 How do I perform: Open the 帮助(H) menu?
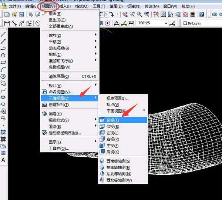[x=188, y=6]
